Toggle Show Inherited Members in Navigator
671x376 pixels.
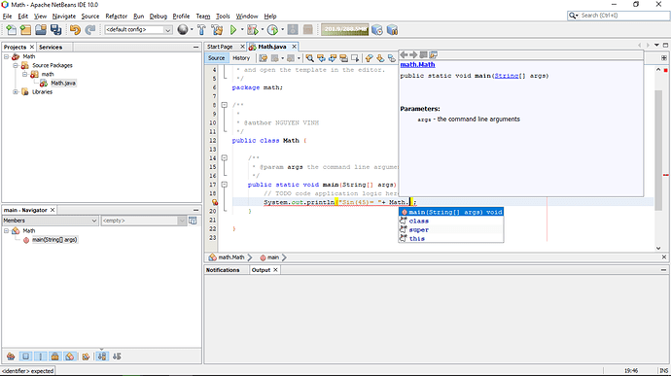click(x=11, y=356)
